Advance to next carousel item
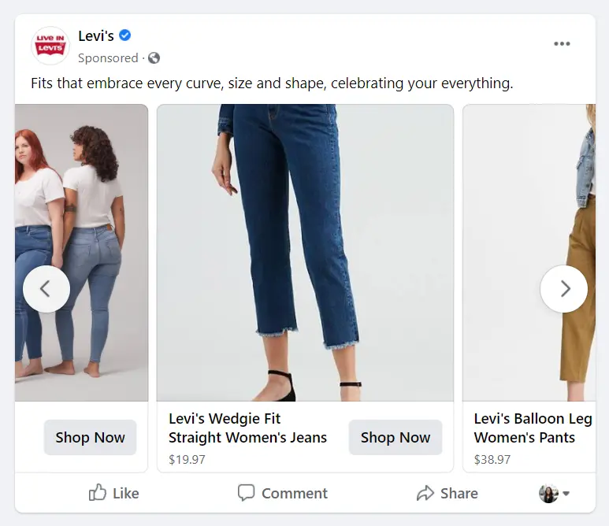 564,289
